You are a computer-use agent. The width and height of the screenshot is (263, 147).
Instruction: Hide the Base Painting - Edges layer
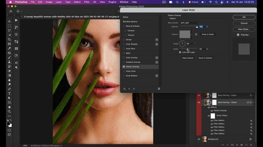pyautogui.click(x=199, y=95)
